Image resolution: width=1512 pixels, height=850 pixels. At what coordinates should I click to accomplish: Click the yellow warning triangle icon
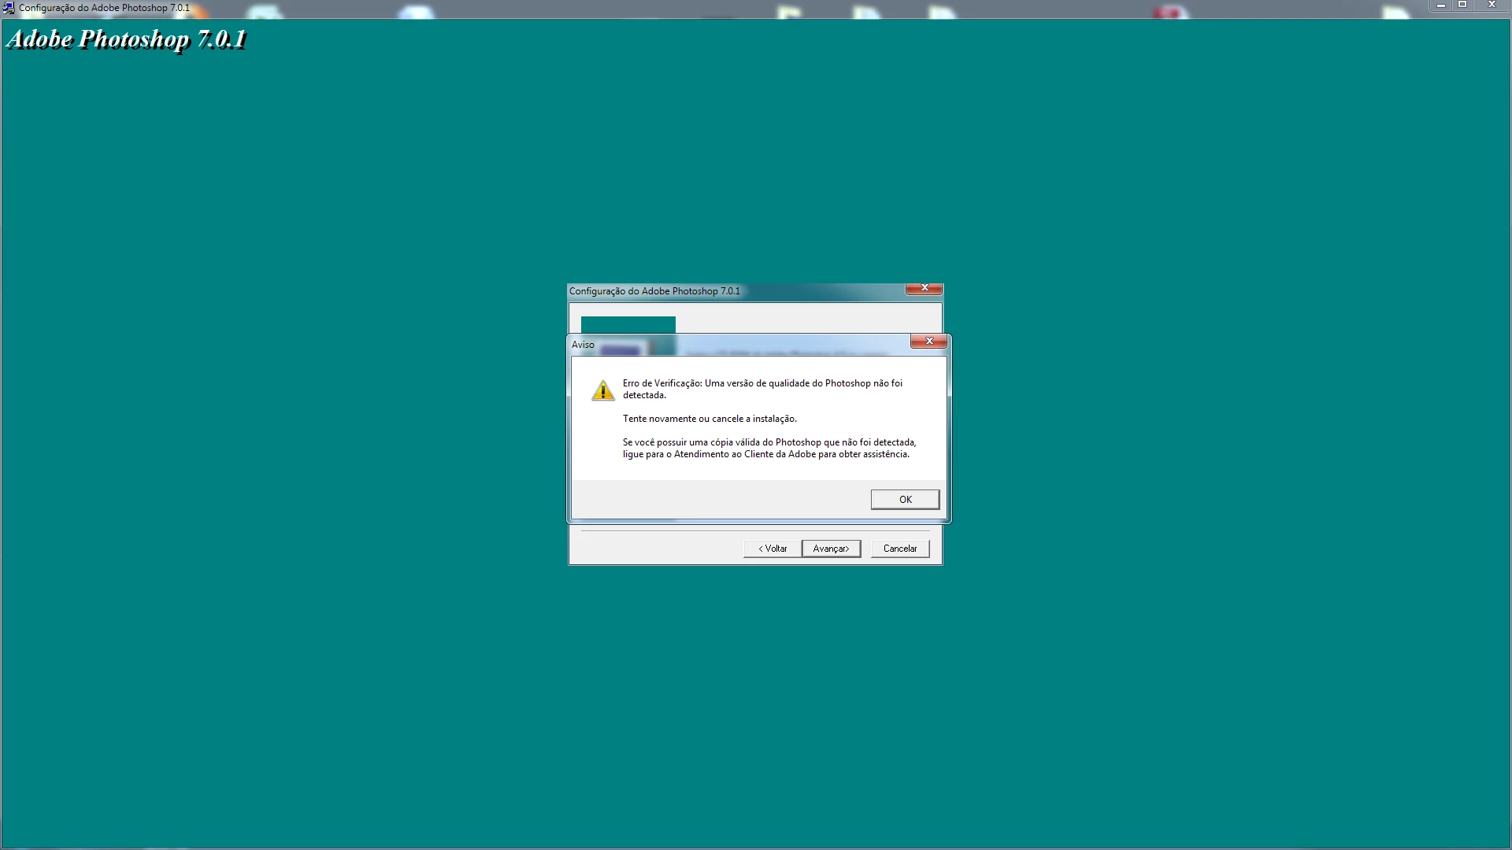pos(603,390)
